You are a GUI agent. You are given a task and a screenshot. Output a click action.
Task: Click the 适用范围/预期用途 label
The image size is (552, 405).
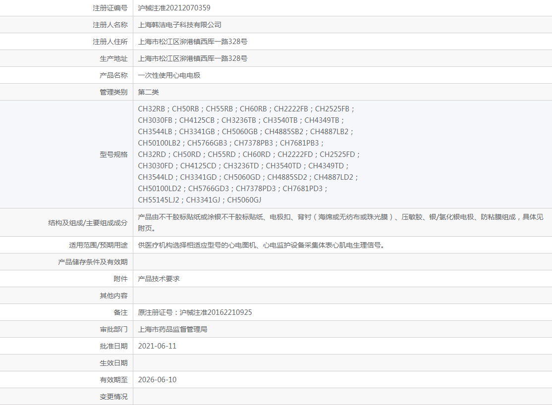coord(98,245)
